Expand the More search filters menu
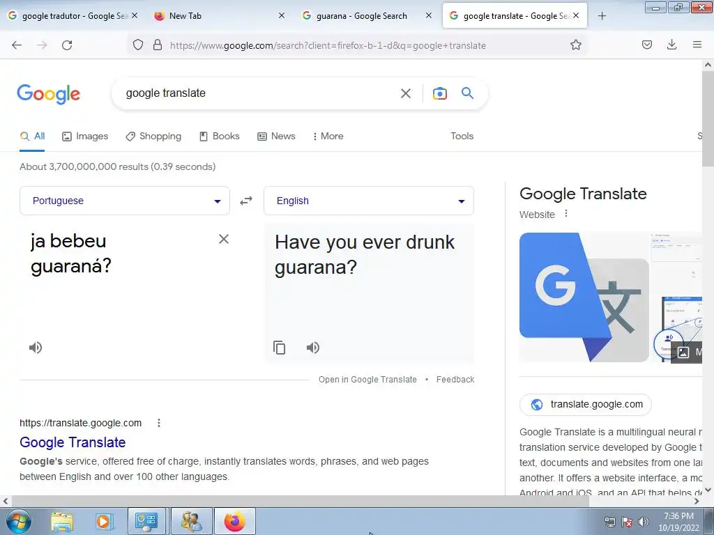Screen dimensions: 714x535 (x=328, y=136)
